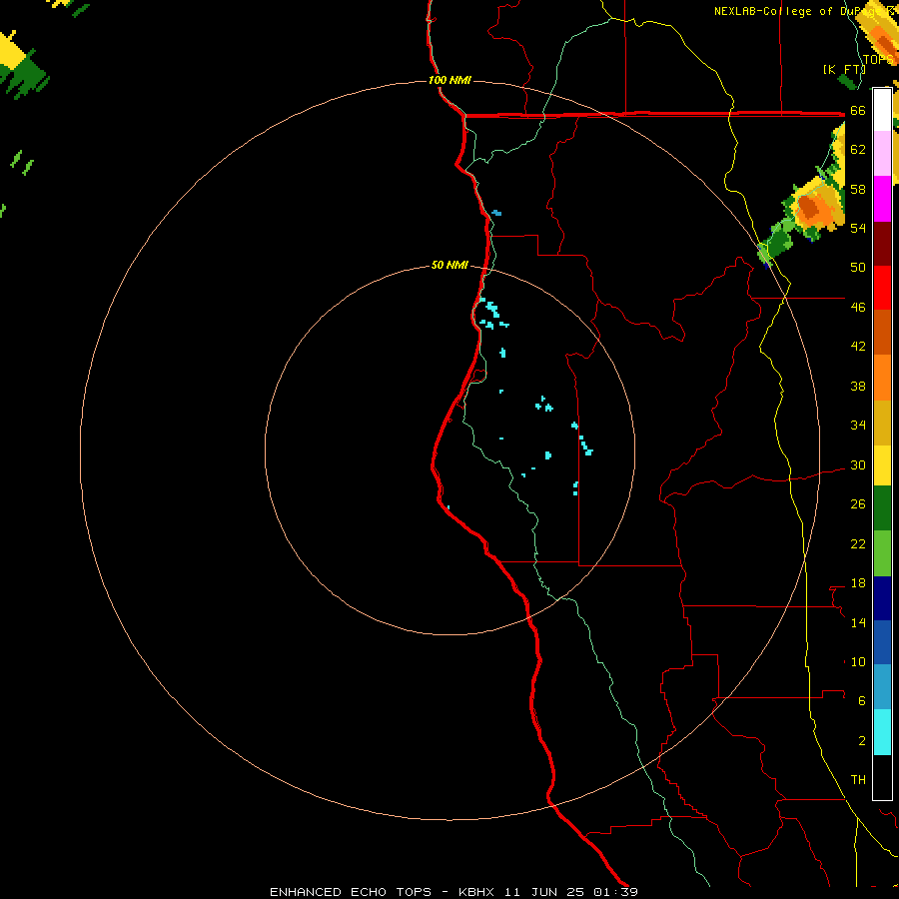The width and height of the screenshot is (899, 899).
Task: Click the medium blue legend swatch
Action: [x=882, y=642]
